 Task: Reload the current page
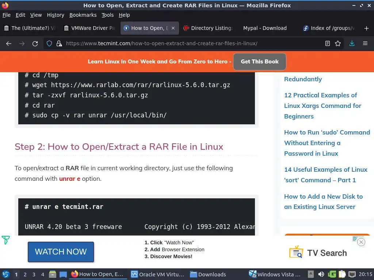coord(35,44)
